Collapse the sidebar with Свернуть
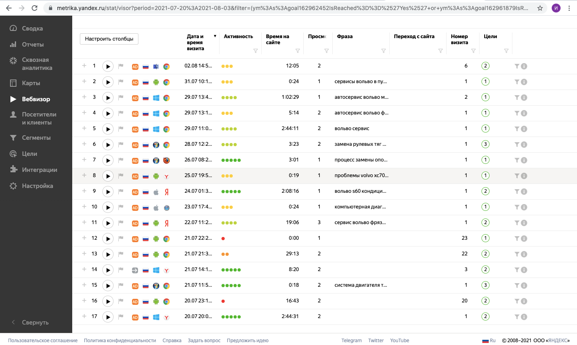Screen dimensions: 577x345 [x=35, y=323]
